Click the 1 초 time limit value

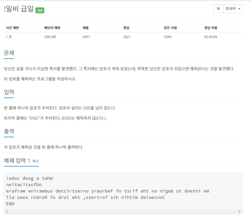[9, 37]
